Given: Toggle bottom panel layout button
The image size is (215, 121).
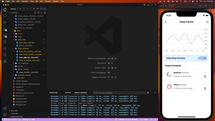Looking at the screenshot, I should (x=148, y=5).
